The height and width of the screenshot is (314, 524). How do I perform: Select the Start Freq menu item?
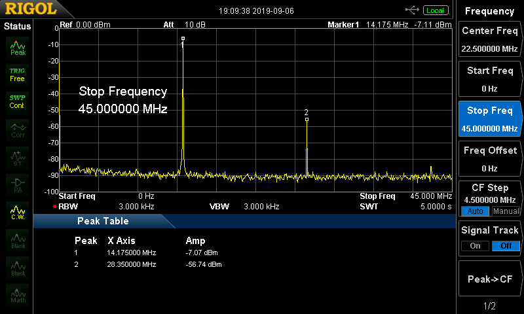(x=489, y=78)
